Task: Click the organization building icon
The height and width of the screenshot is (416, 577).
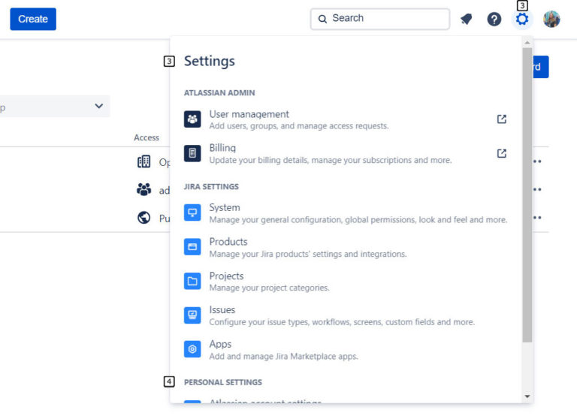Action: click(x=144, y=161)
